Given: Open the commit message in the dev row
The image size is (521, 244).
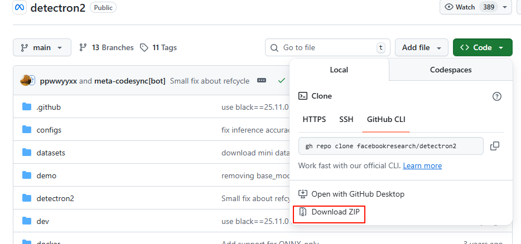Looking at the screenshot, I should click(255, 221).
